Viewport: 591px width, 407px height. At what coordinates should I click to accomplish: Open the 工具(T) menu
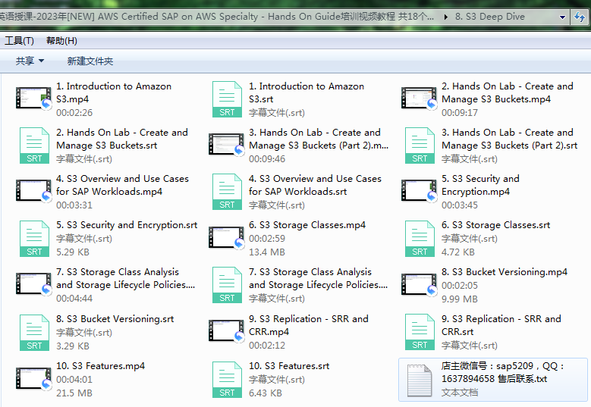click(19, 41)
